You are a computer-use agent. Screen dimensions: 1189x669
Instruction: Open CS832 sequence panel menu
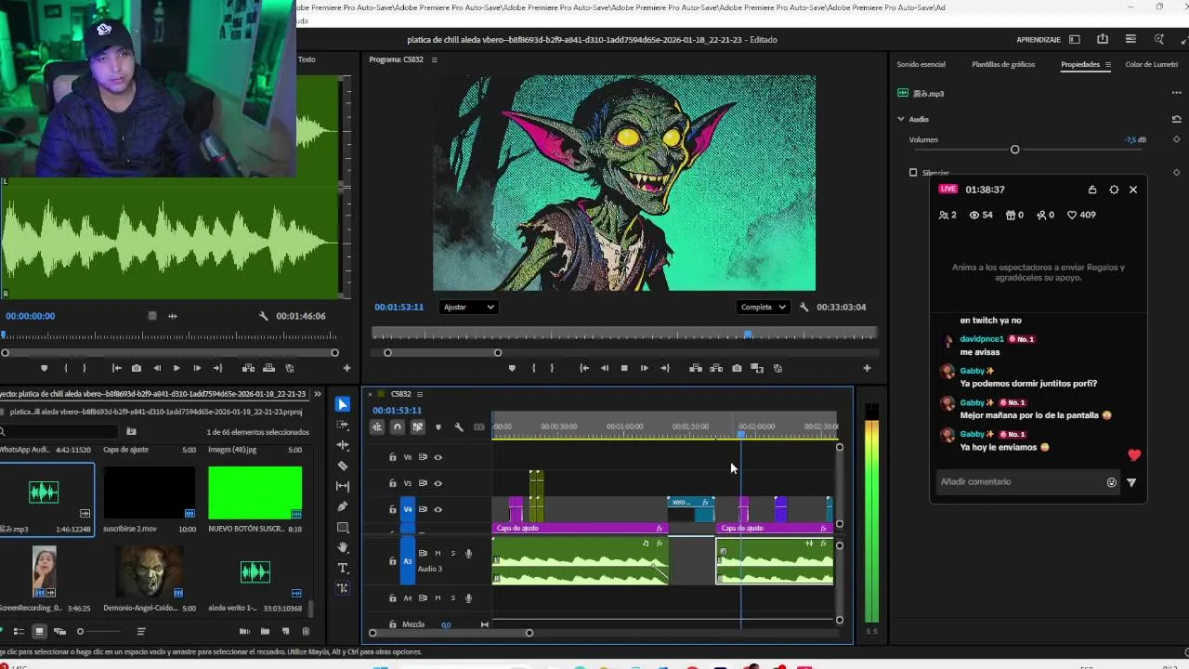[x=420, y=394]
